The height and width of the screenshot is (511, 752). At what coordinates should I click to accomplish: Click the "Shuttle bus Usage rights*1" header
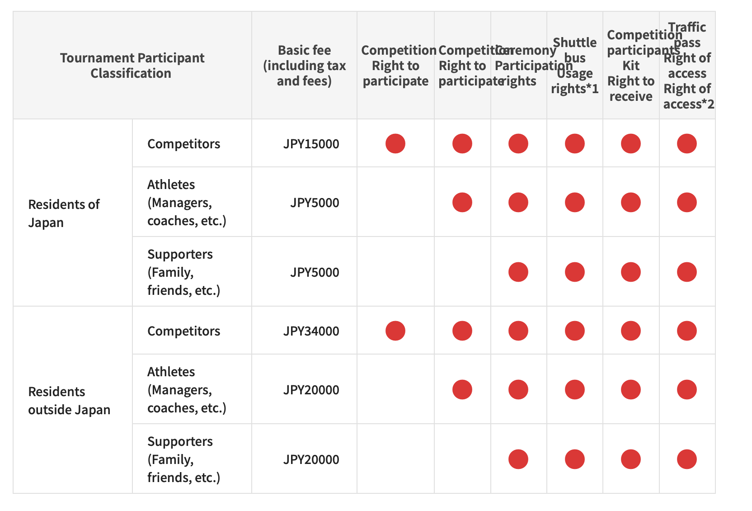[574, 66]
